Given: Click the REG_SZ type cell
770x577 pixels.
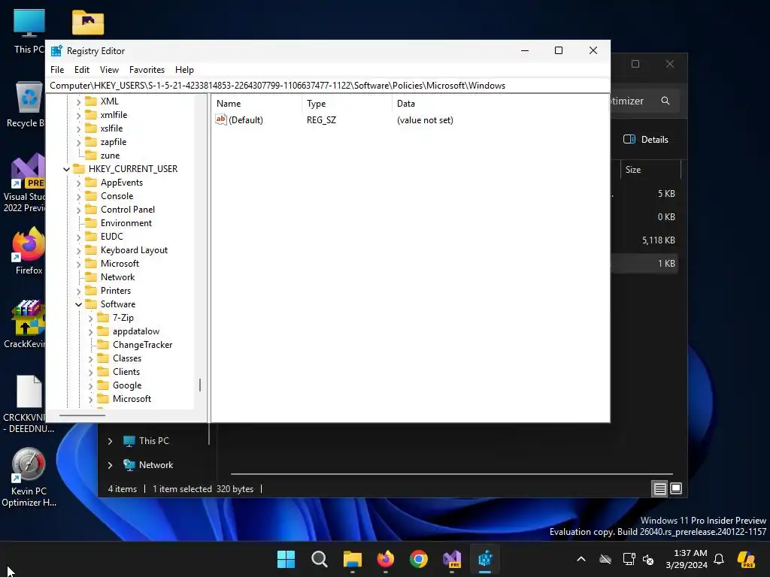Looking at the screenshot, I should click(321, 120).
